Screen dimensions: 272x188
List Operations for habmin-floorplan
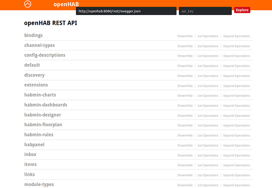[208, 125]
